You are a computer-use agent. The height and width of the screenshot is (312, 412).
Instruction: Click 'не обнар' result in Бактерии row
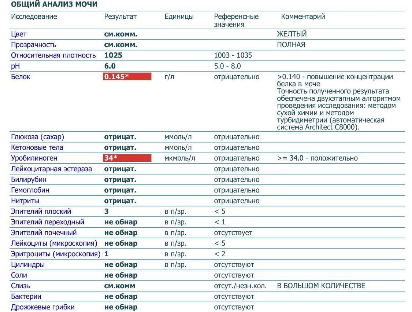tap(120, 297)
